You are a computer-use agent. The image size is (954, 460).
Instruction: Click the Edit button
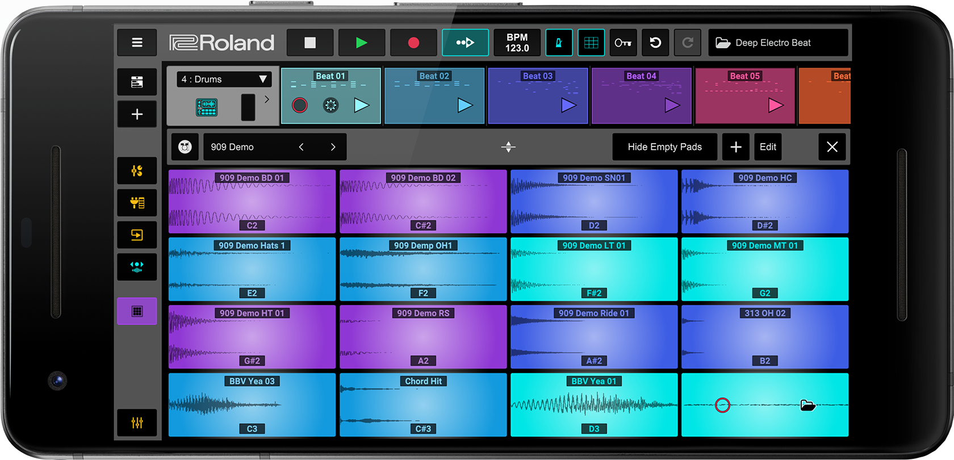(x=768, y=147)
